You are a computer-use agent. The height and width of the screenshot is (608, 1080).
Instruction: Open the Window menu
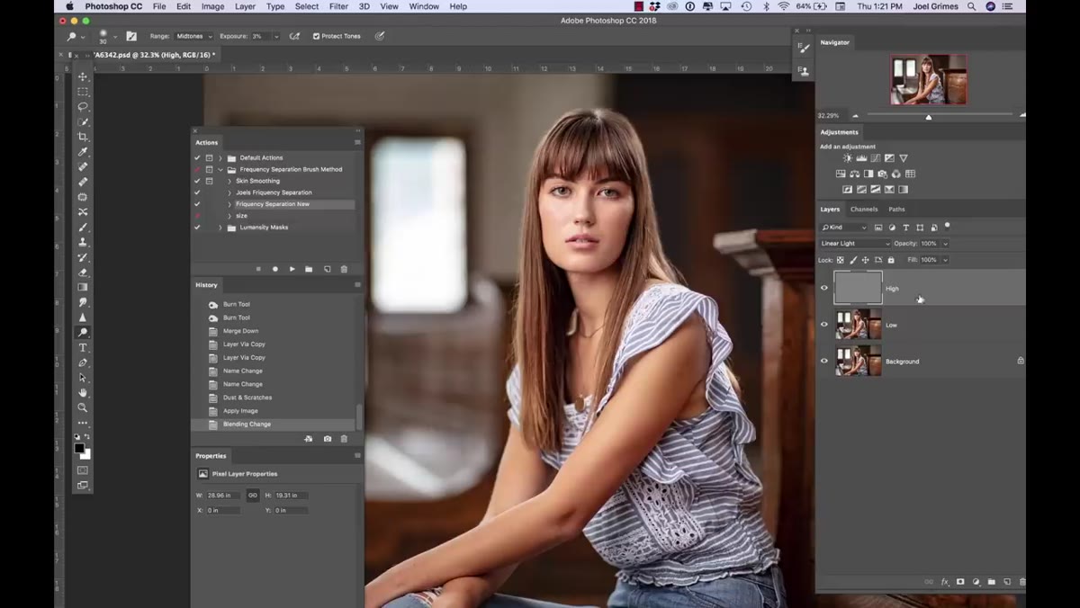point(424,6)
